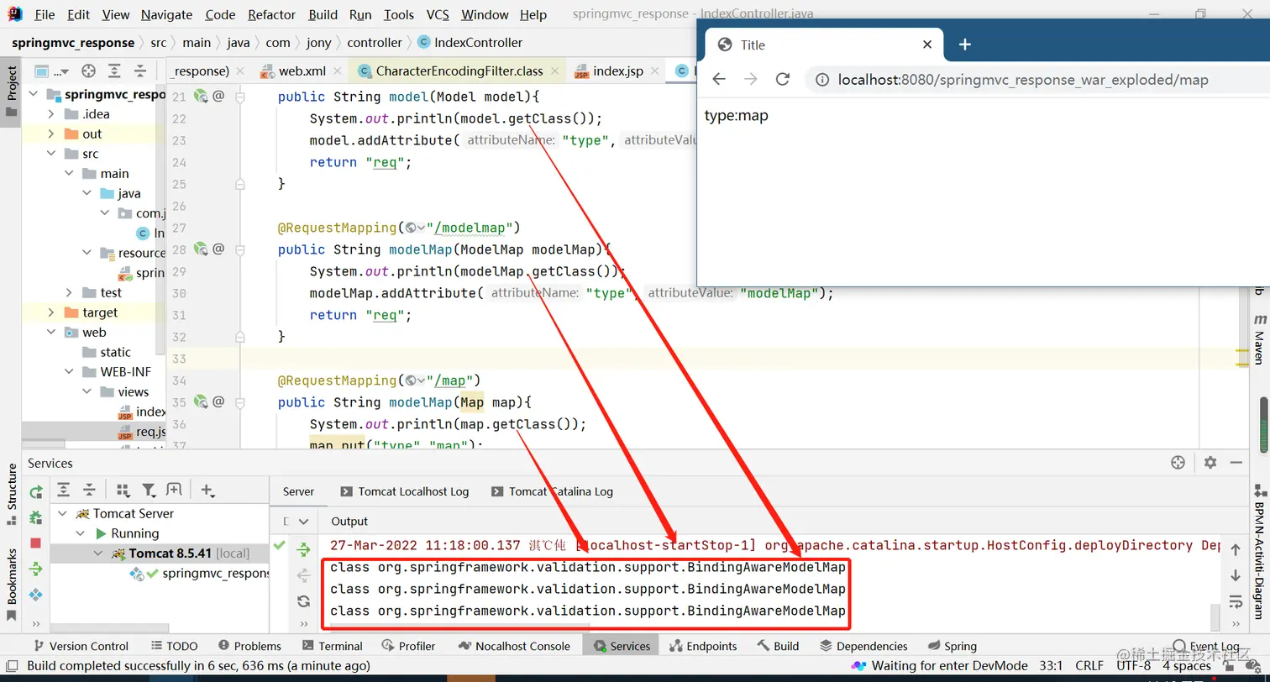This screenshot has width=1270, height=682.
Task: Click the green debug rerun bug icon
Action: (x=36, y=517)
